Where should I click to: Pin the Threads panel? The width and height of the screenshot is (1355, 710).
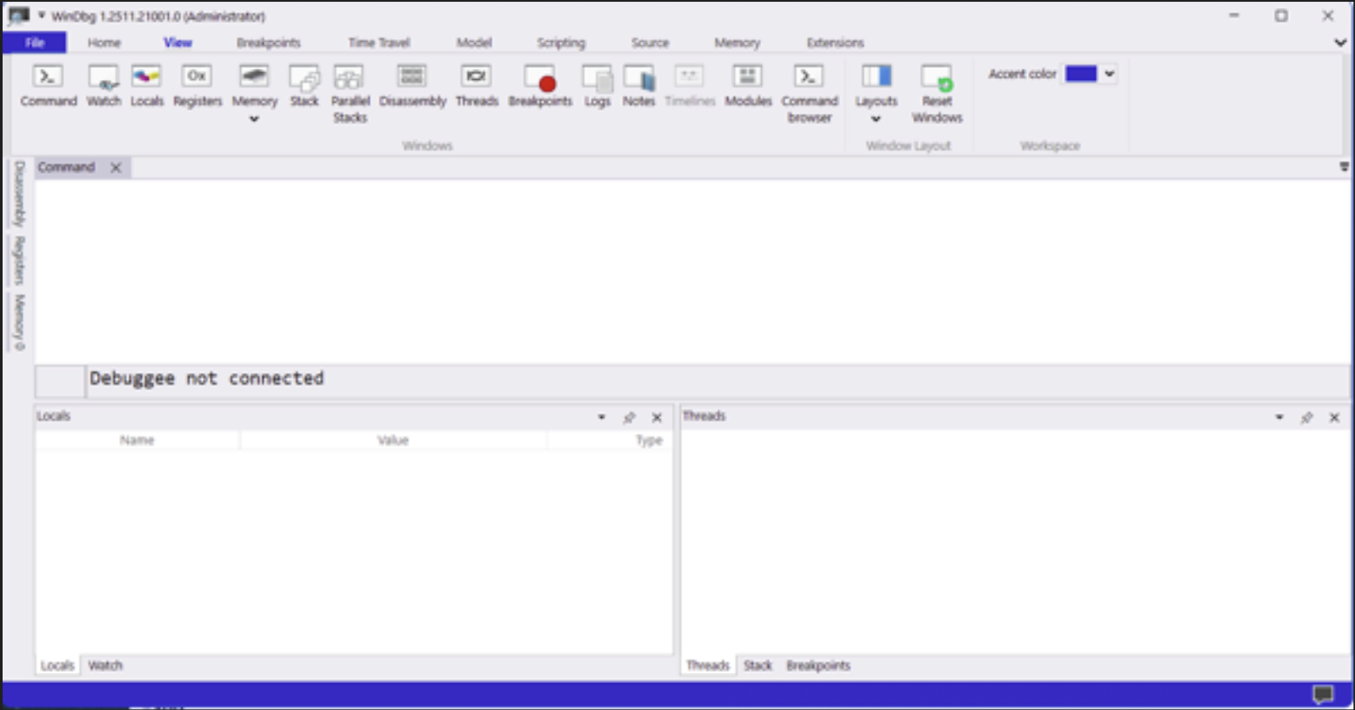pos(1306,418)
